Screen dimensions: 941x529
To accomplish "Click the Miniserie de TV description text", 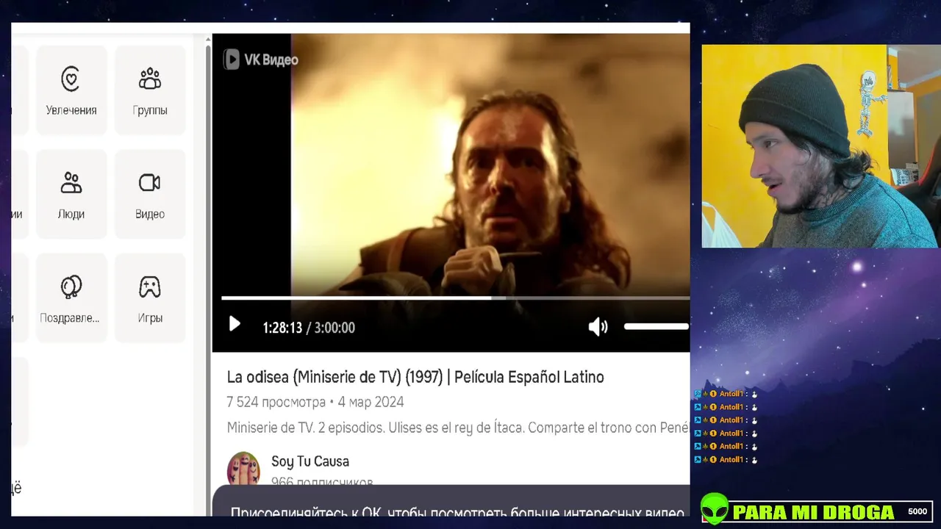I will (458, 428).
